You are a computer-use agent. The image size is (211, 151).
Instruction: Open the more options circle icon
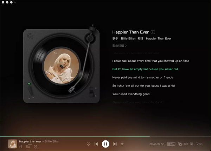36,147
